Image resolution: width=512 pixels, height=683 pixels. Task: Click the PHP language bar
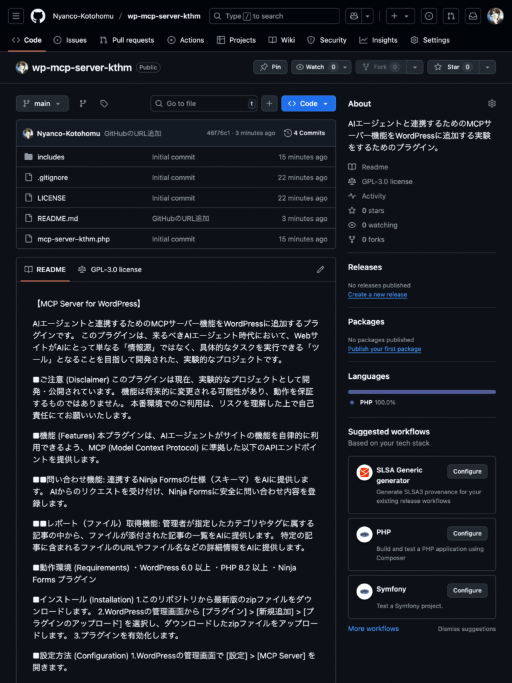coord(421,392)
